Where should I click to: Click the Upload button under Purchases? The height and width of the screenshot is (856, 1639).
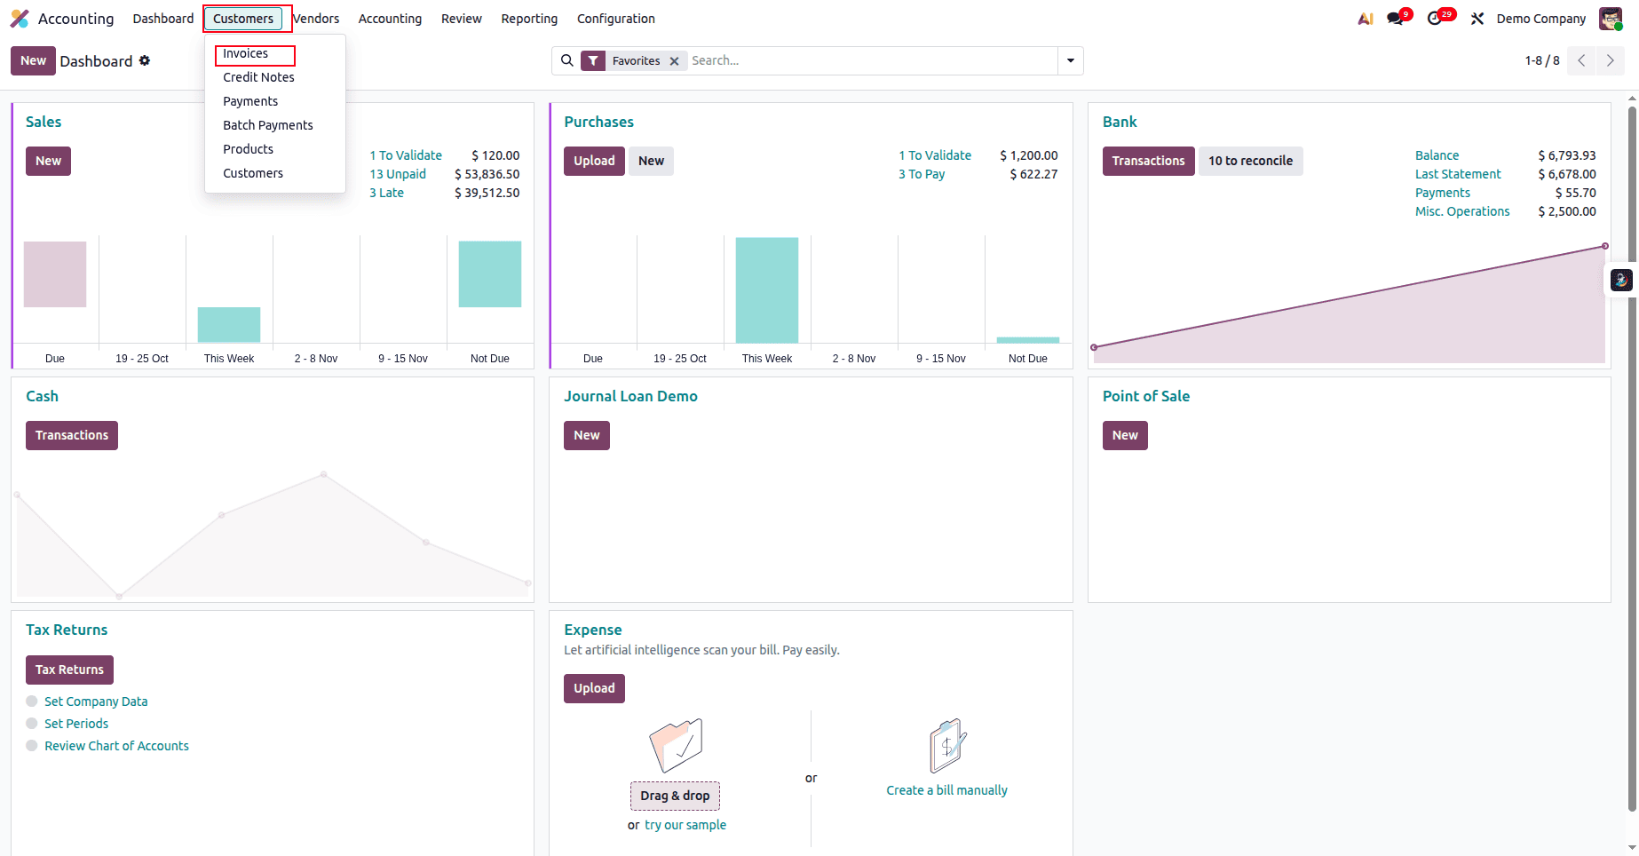593,161
